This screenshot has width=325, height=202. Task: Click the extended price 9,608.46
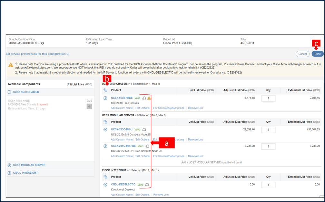pyautogui.click(x=315, y=98)
